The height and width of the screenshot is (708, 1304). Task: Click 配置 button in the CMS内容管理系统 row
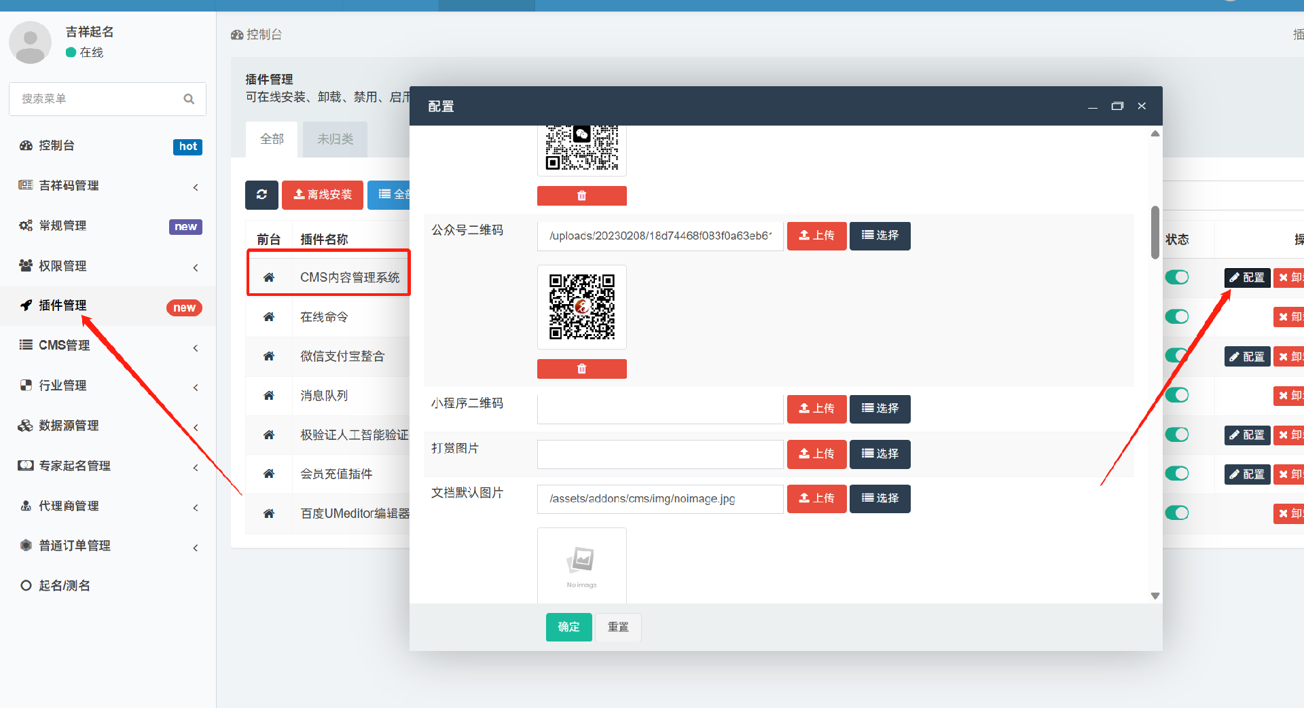(x=1247, y=278)
